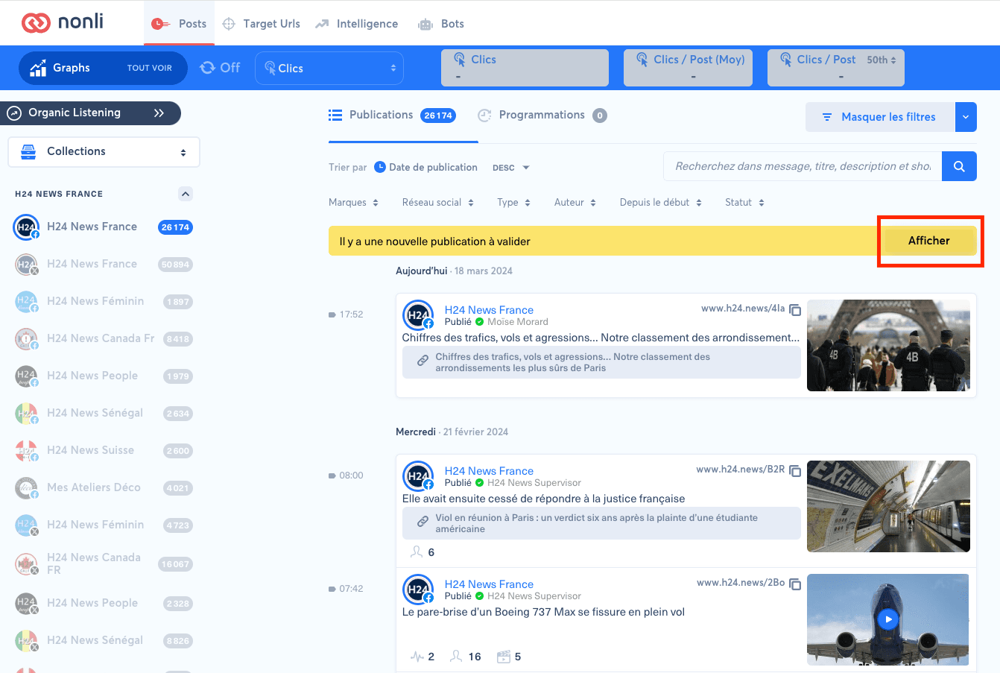Image resolution: width=1000 pixels, height=673 pixels.
Task: Expand the Organic Listening panel
Action: point(91,113)
